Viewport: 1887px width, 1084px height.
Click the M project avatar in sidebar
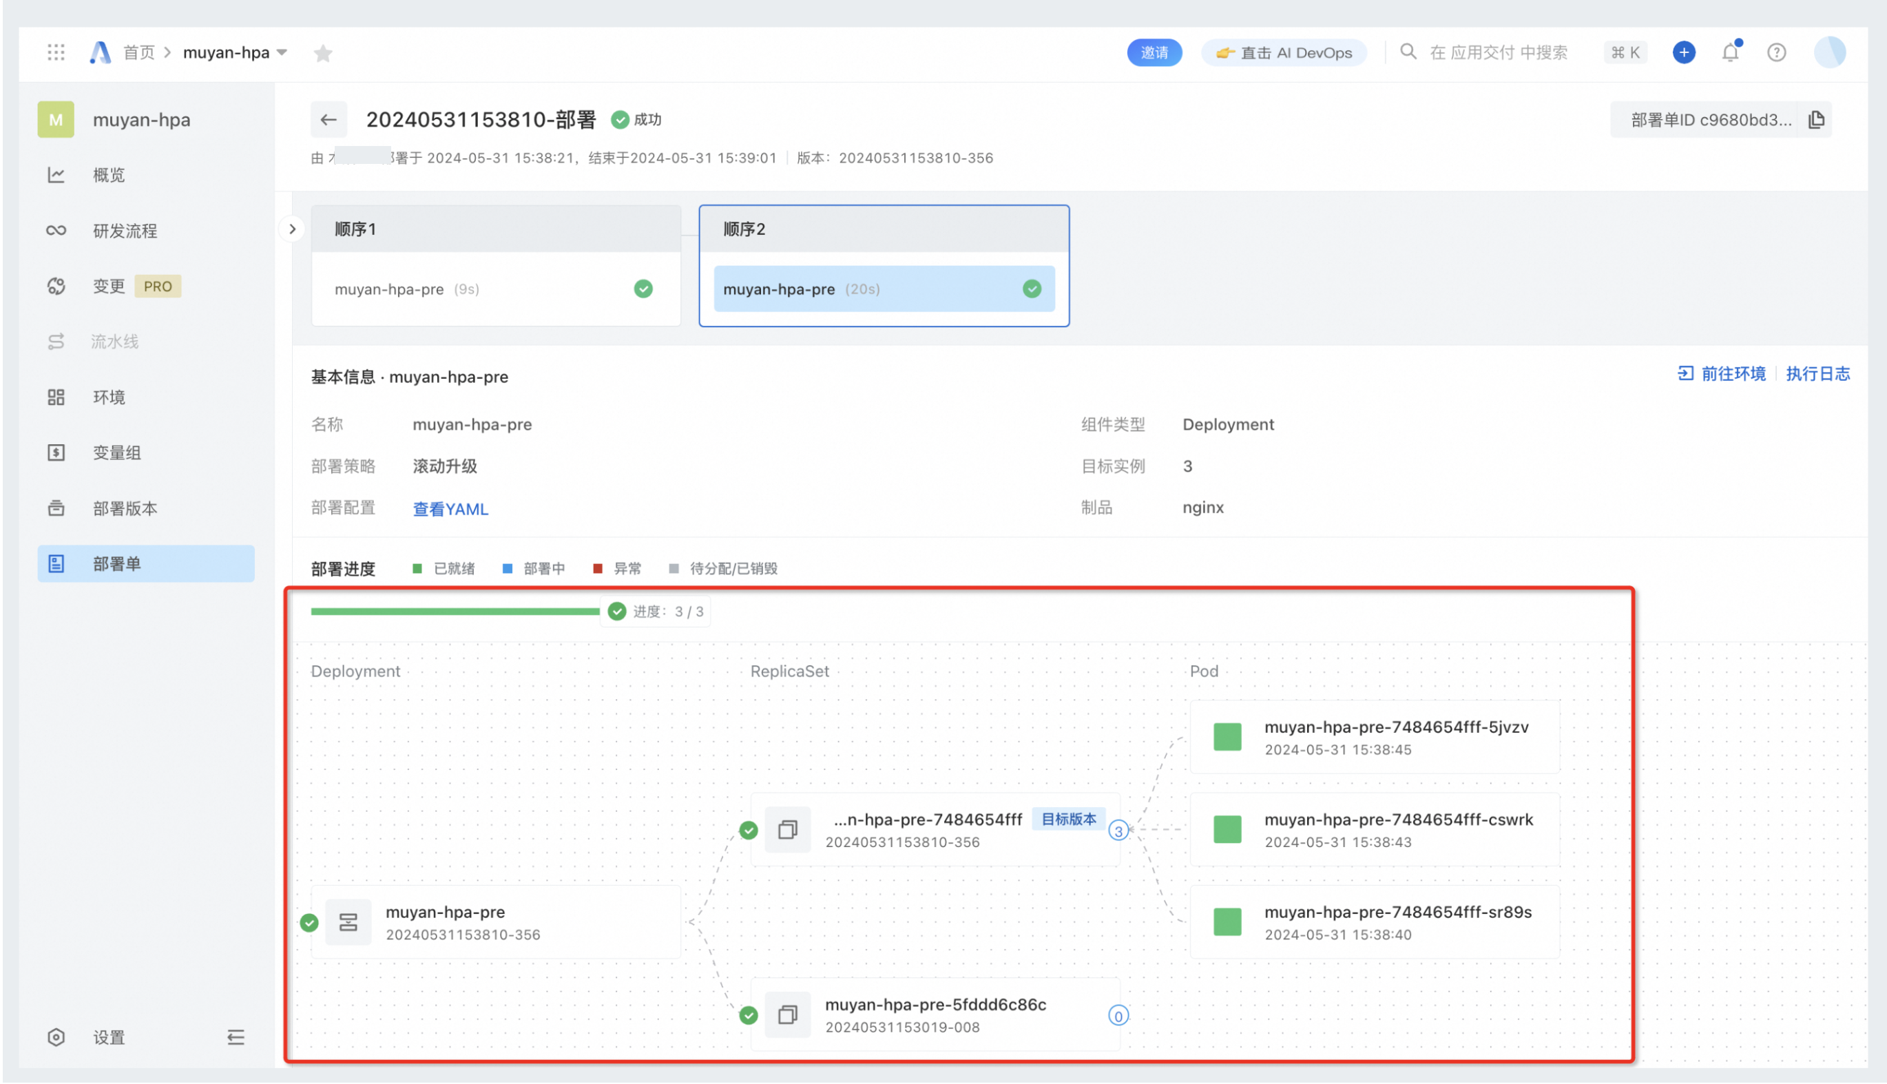click(56, 120)
